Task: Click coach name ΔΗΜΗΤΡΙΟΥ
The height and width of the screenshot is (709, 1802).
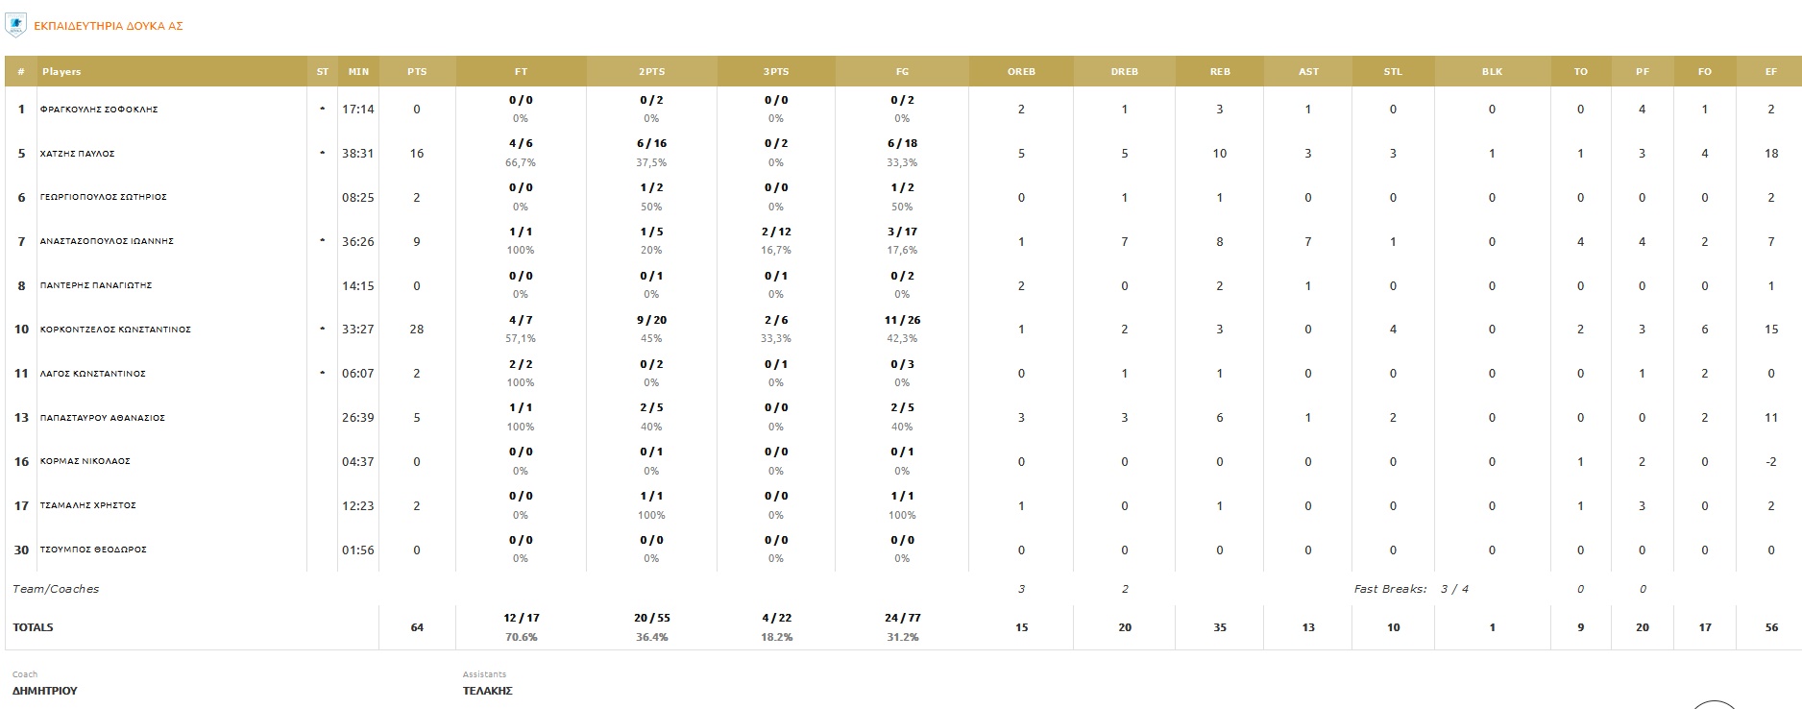Action: 44,691
